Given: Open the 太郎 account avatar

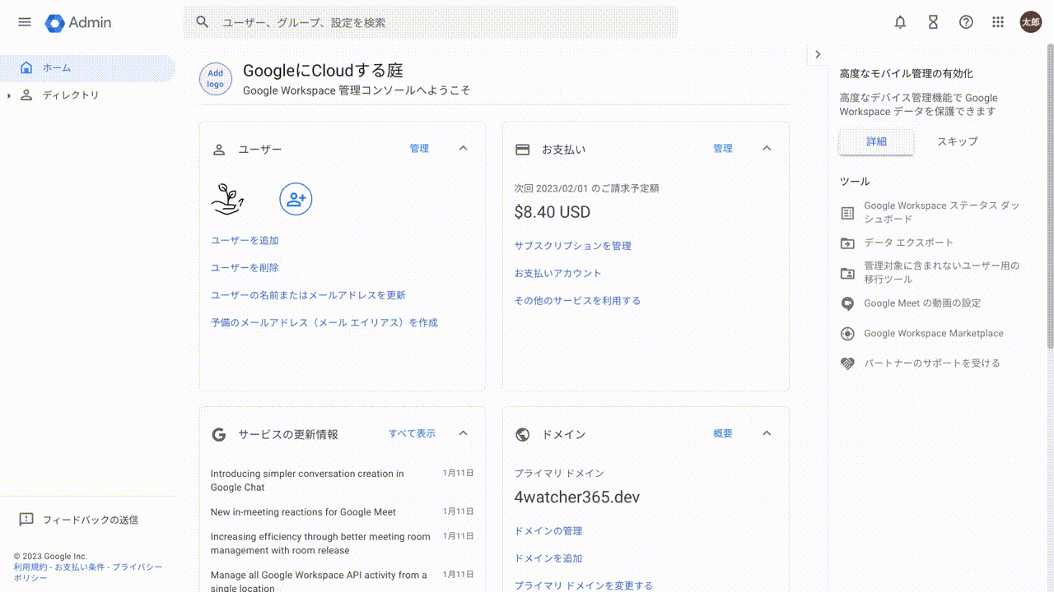Looking at the screenshot, I should tap(1031, 22).
